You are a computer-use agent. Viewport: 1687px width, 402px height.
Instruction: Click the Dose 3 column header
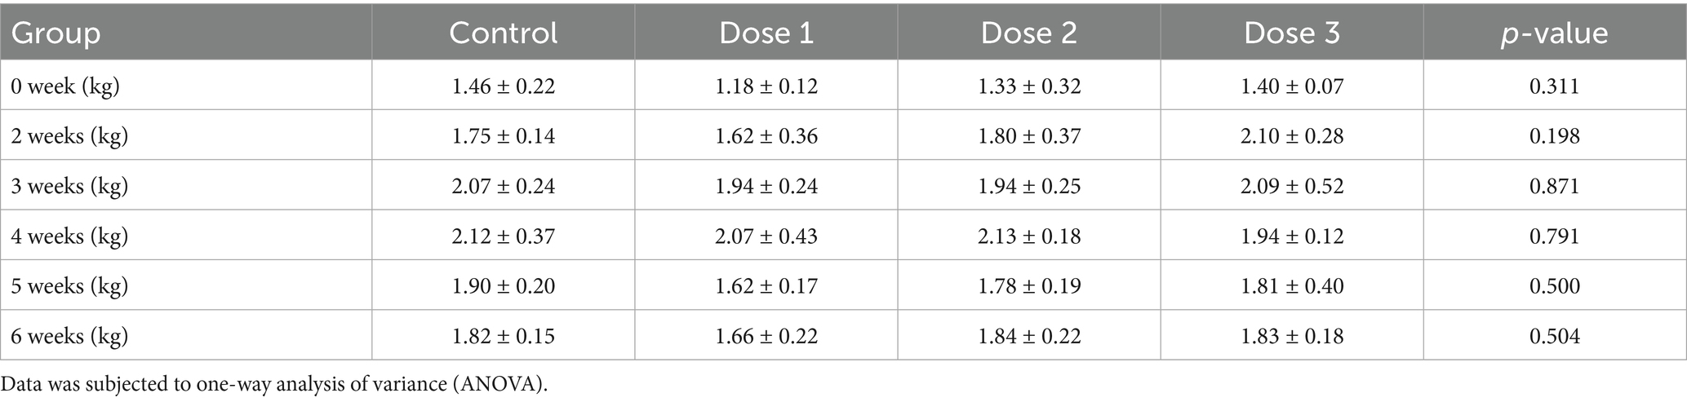click(1292, 33)
